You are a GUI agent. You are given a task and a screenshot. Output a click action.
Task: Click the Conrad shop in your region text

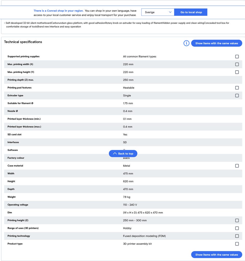[58, 11]
